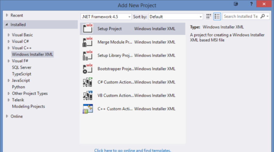Click the C# Custom Action icon
Image resolution: width=274 pixels, height=152 pixels.
coord(88,82)
